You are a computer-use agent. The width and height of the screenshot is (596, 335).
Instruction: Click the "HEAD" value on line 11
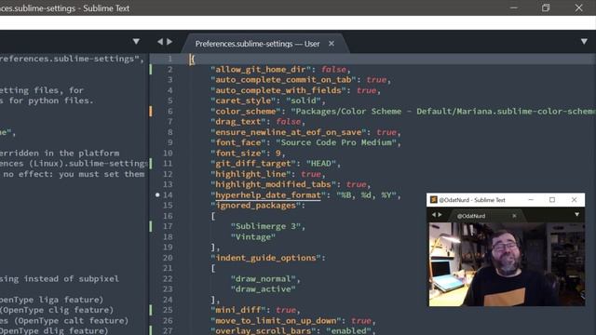321,164
